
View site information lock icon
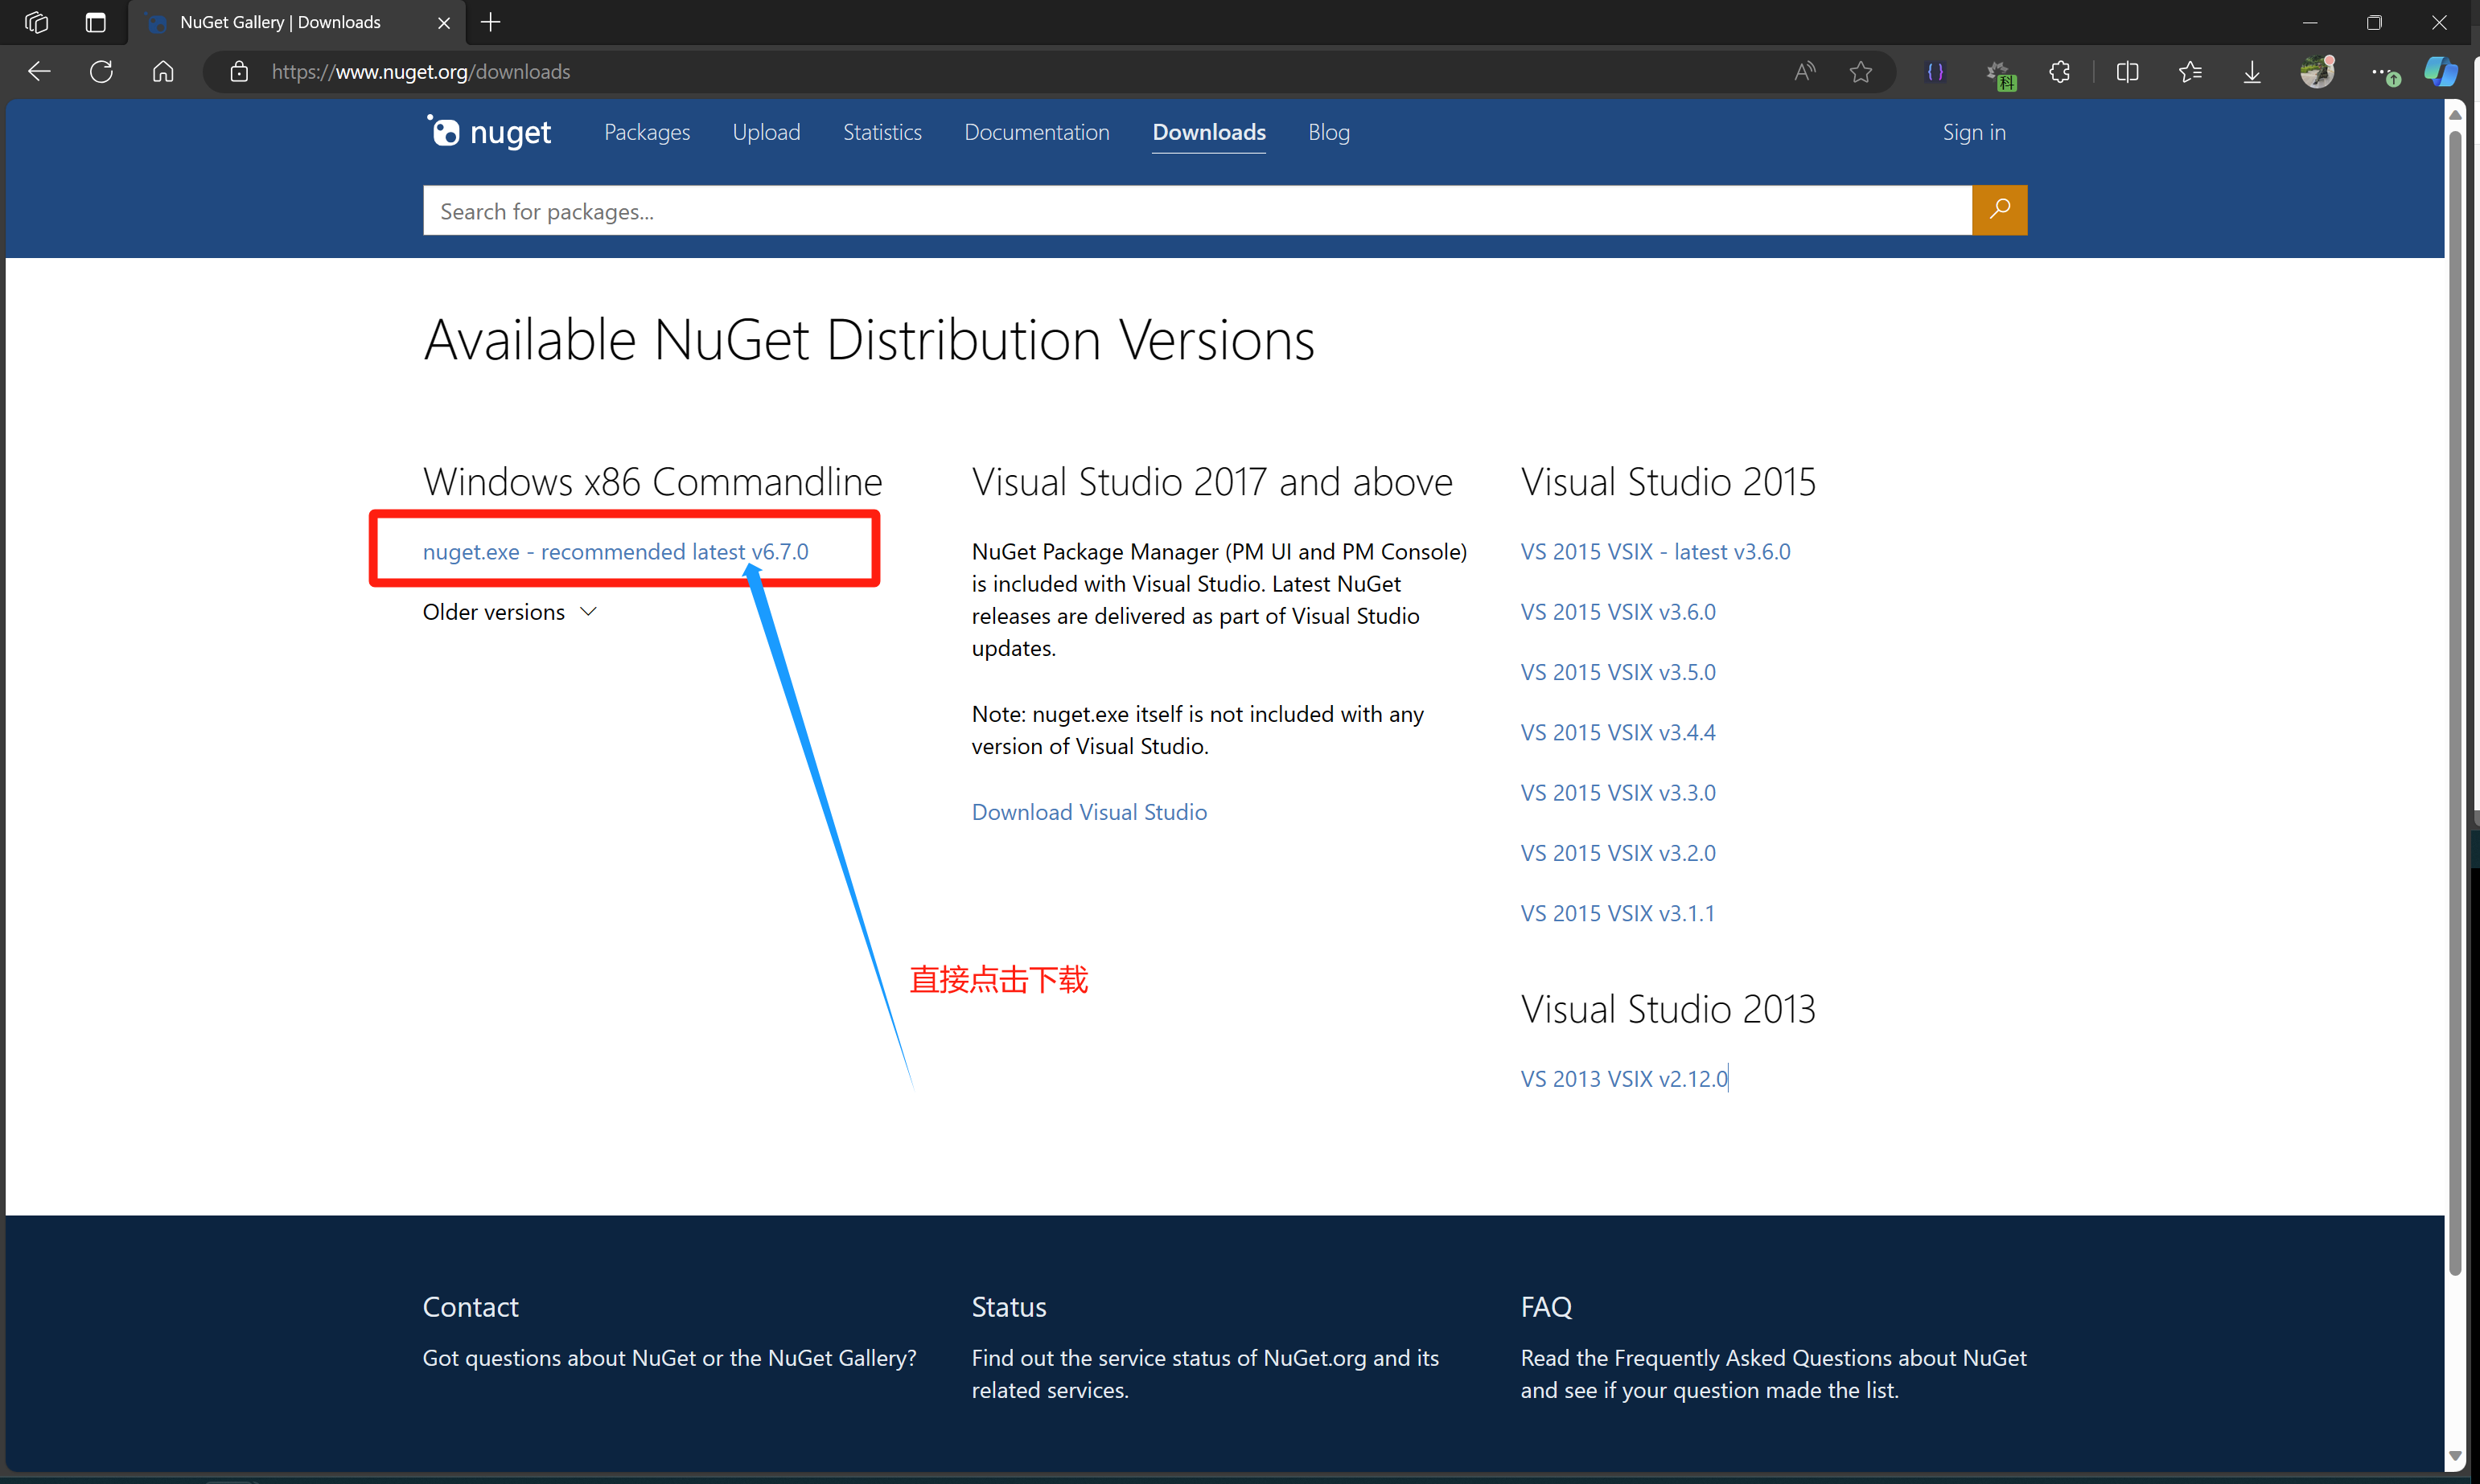[238, 72]
